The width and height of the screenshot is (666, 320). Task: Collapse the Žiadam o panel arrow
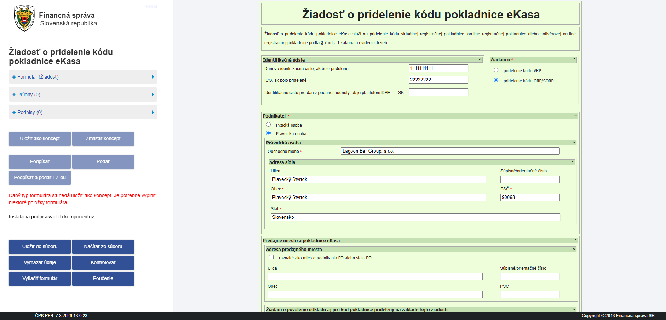pos(574,59)
